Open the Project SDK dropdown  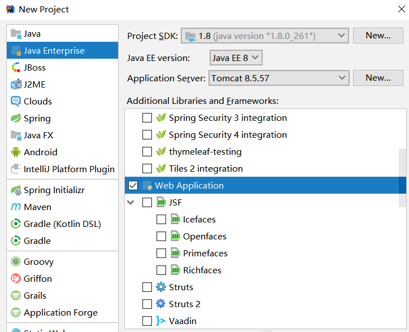click(265, 36)
